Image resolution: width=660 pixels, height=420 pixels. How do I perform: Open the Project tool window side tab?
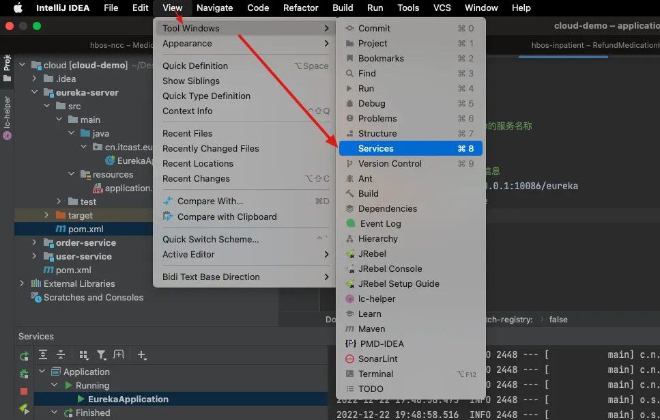7,68
